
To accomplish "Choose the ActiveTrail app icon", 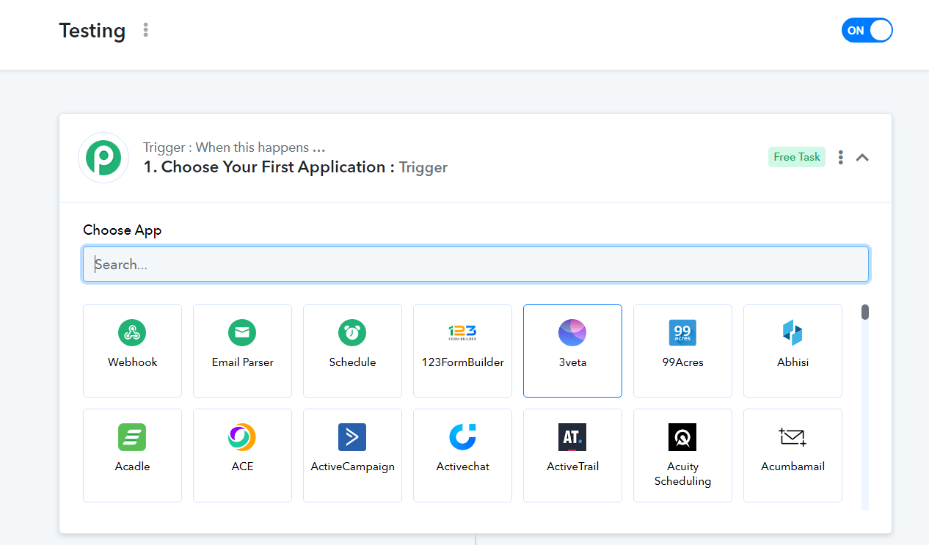I will click(x=572, y=437).
